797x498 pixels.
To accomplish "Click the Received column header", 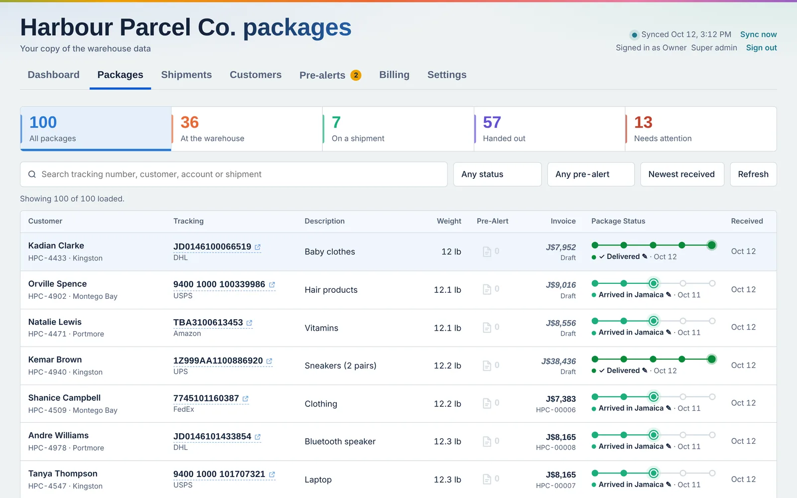I will (x=747, y=221).
